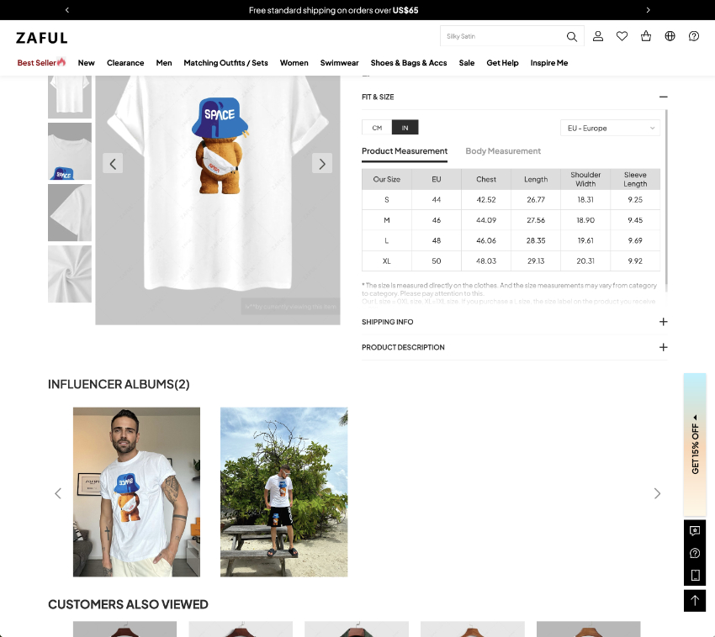This screenshot has width=715, height=637.
Task: Select the collar close-up thumbnail
Action: point(70,151)
